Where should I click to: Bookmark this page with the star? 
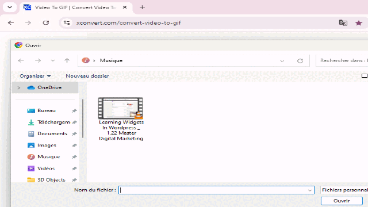pos(359,23)
